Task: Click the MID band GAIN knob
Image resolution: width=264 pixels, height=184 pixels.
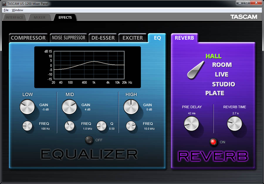Action: (70, 107)
